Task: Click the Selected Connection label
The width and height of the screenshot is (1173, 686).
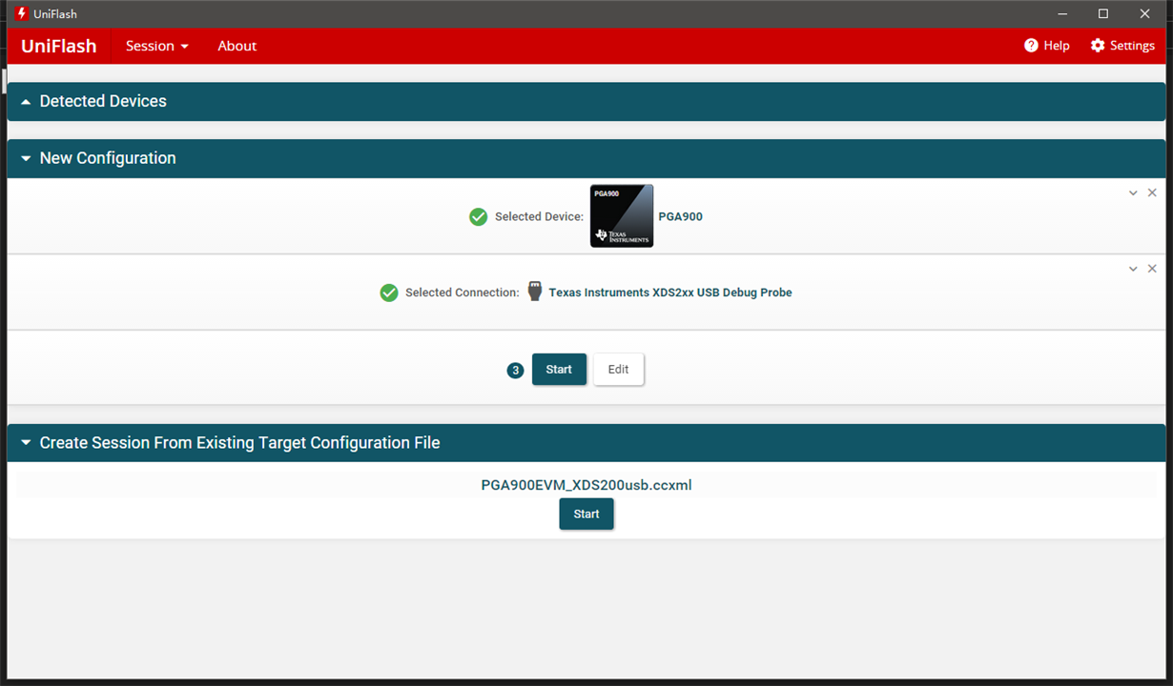Action: (463, 293)
